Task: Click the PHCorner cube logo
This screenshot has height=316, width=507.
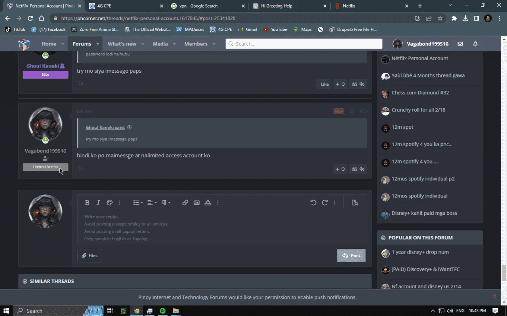Action: tap(24, 44)
